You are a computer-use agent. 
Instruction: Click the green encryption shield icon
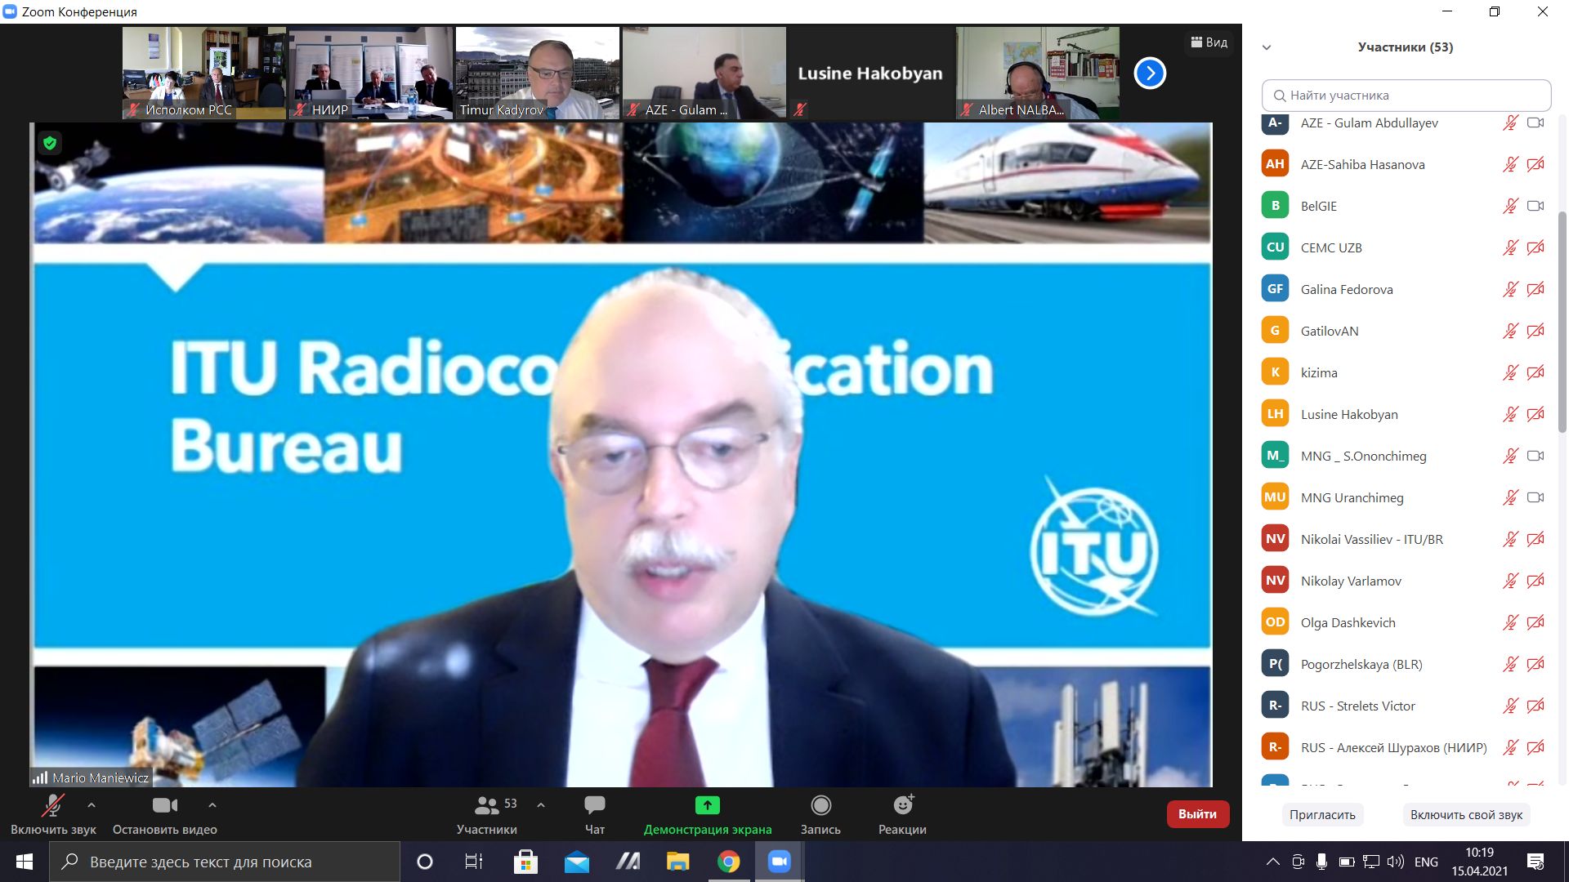pos(50,143)
